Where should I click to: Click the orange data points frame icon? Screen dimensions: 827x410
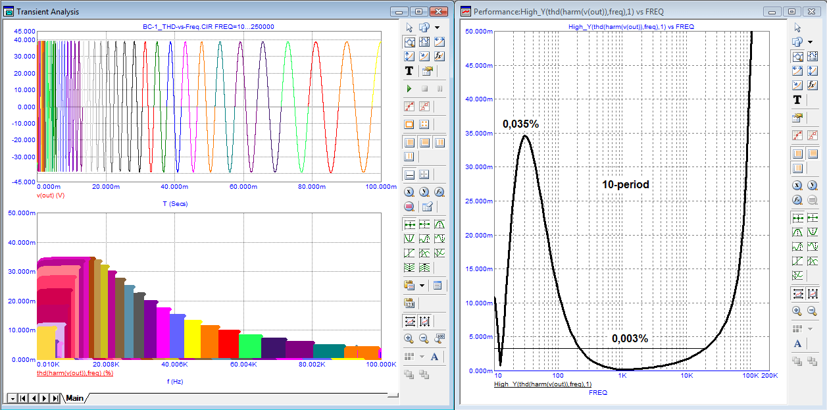(409, 124)
